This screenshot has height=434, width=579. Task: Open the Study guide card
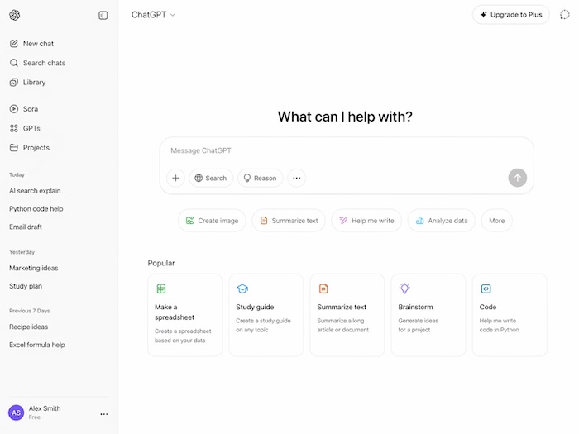click(x=266, y=315)
